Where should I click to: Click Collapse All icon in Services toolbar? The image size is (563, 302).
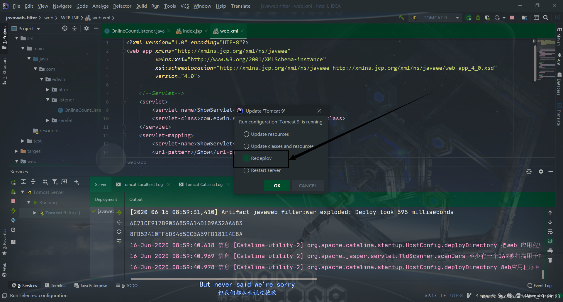tap(33, 182)
